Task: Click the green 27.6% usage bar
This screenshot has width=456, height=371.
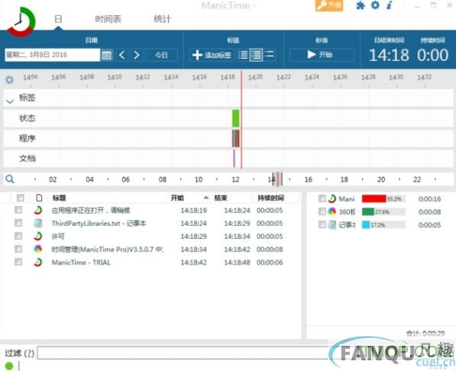Action: 368,211
